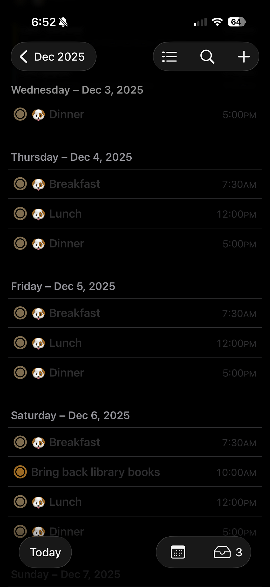Viewport: 270px width, 587px height.
Task: Tap the dog emoji on Wednesday's Dinner
Action: tap(38, 114)
